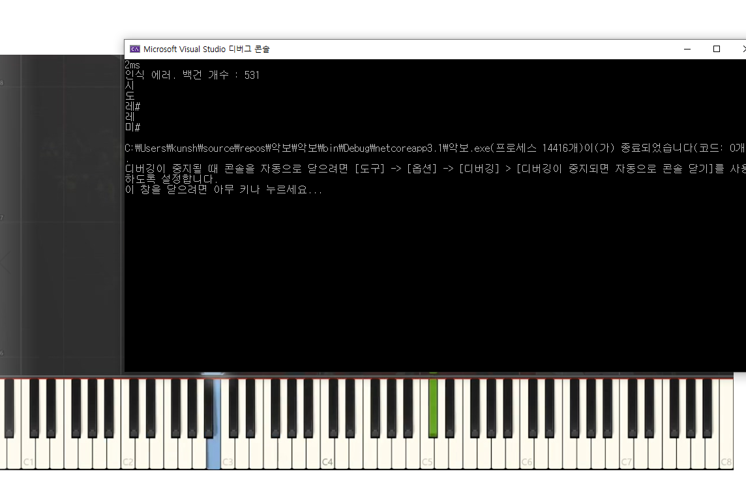Click the '도' note output line
Screen dimensions: 746x493
pos(129,96)
